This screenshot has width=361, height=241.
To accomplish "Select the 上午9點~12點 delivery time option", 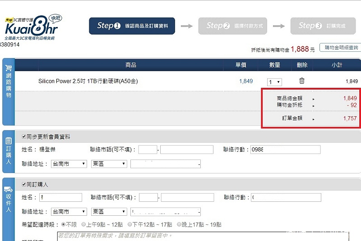I will click(84, 224).
